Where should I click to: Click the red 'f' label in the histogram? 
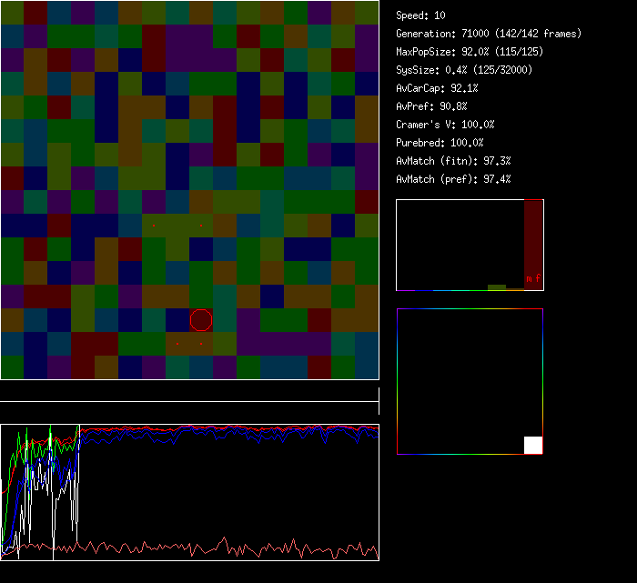pyautogui.click(x=538, y=278)
